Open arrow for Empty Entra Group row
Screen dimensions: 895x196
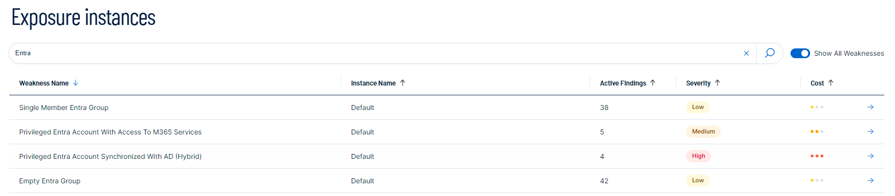[x=870, y=180]
